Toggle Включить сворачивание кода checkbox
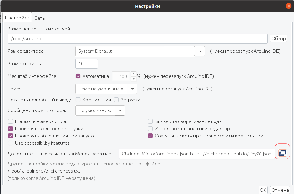294x194 pixels. coord(150,121)
